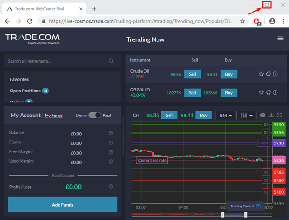Expand the chart to fullscreen
The width and height of the screenshot is (289, 220).
coord(279,115)
